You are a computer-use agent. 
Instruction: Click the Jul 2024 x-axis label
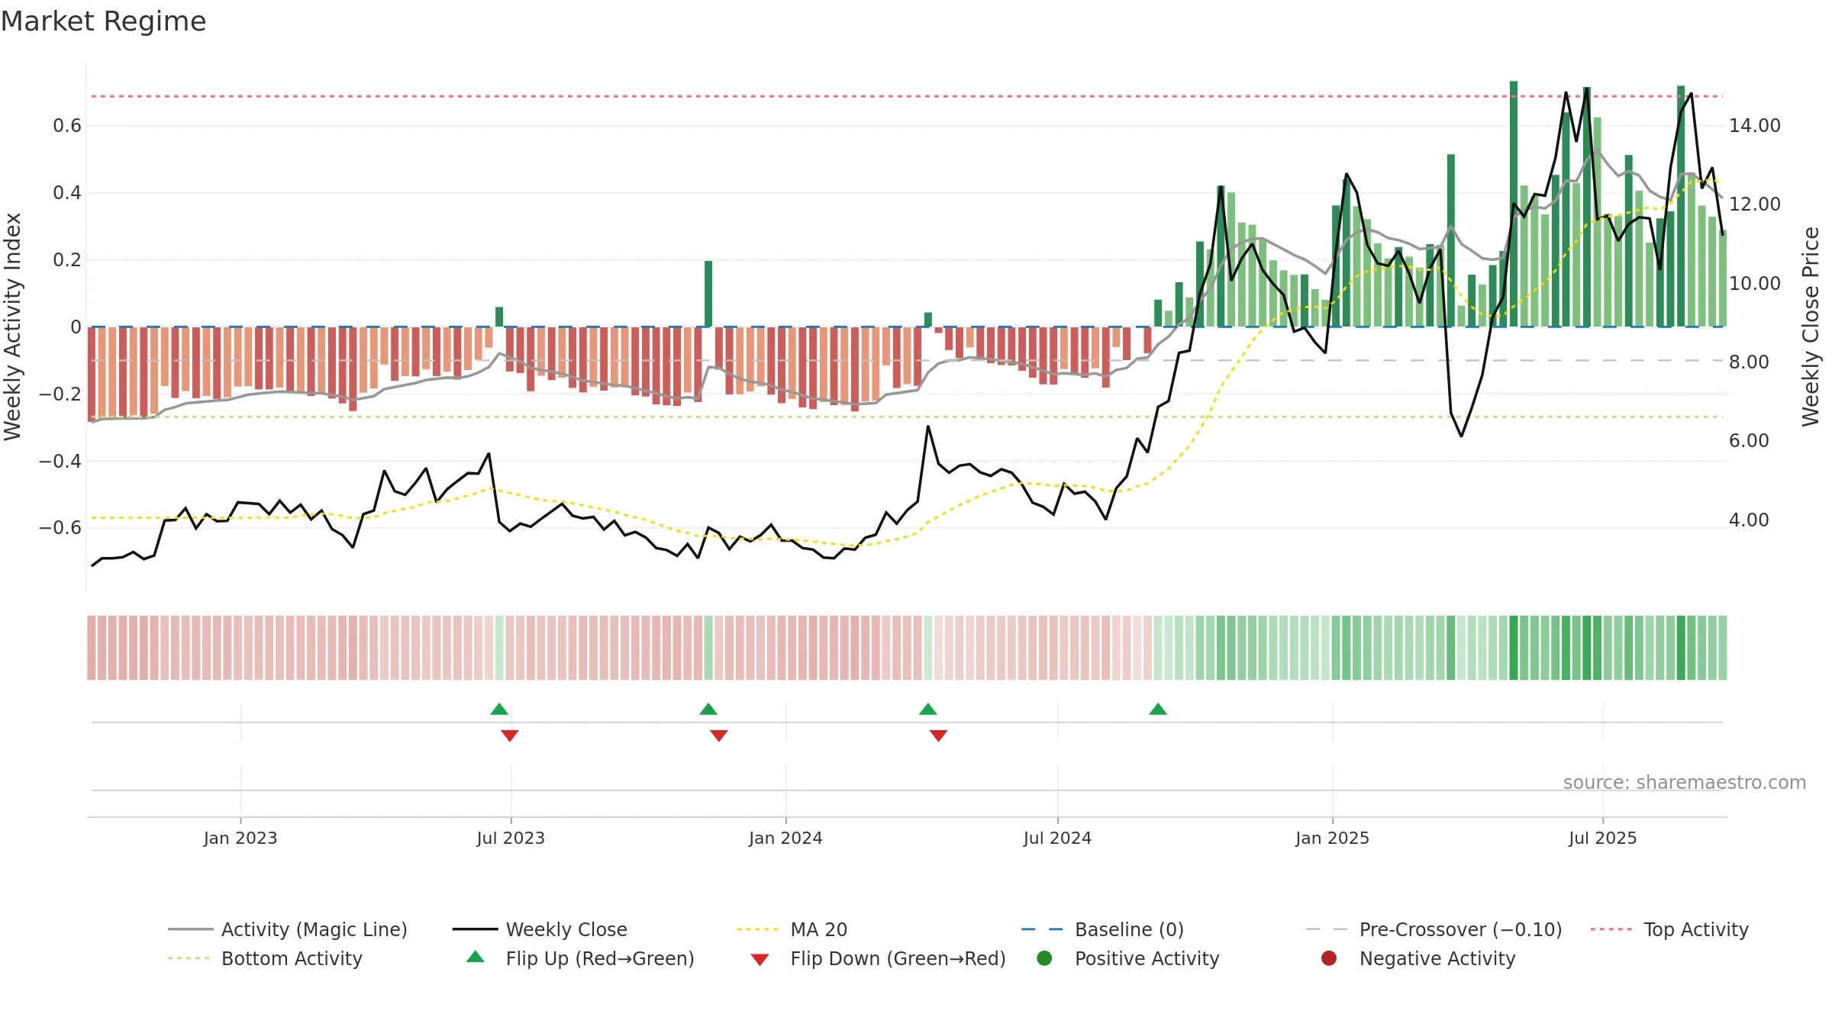[x=1057, y=838]
